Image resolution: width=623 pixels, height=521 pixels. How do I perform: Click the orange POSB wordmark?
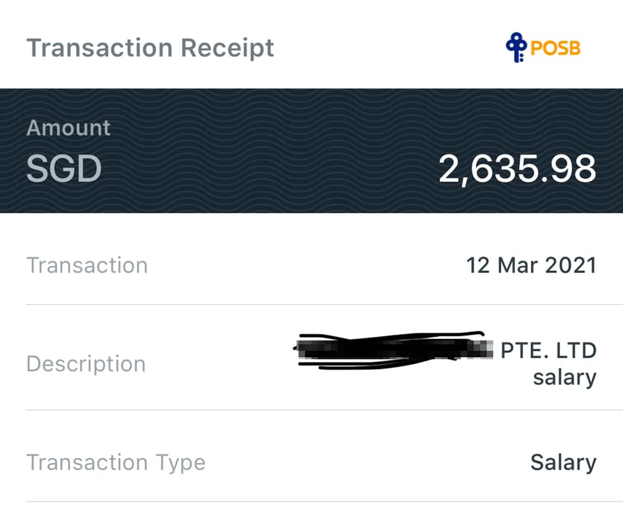pos(556,49)
